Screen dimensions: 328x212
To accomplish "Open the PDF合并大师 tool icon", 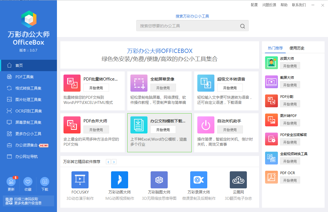I will coord(72,125).
